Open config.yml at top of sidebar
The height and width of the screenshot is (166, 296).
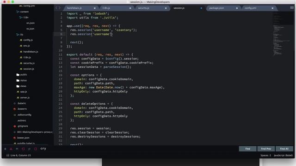[x=27, y=6]
